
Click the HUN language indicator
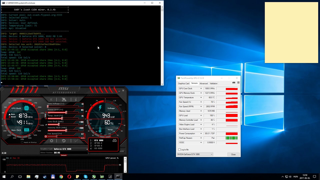point(296,177)
